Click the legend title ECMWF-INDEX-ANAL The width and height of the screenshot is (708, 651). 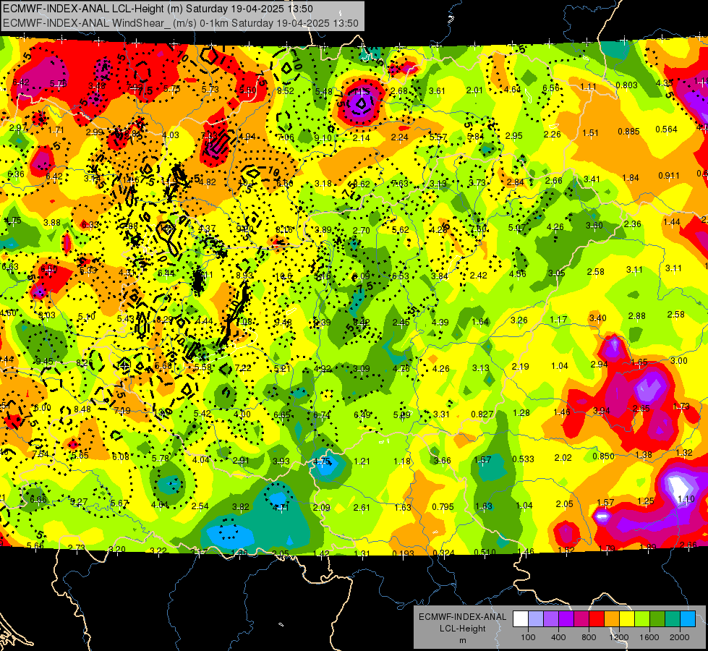pos(462,617)
